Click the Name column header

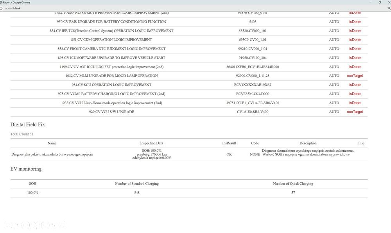pos(52,143)
